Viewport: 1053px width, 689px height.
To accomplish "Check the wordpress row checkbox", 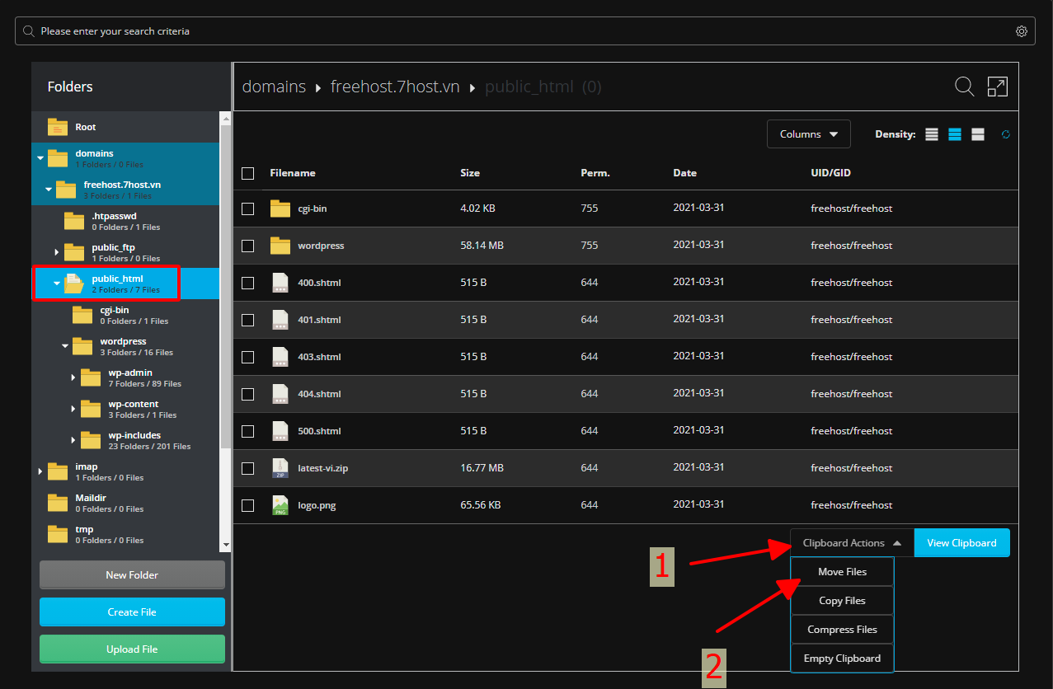I will pyautogui.click(x=247, y=246).
